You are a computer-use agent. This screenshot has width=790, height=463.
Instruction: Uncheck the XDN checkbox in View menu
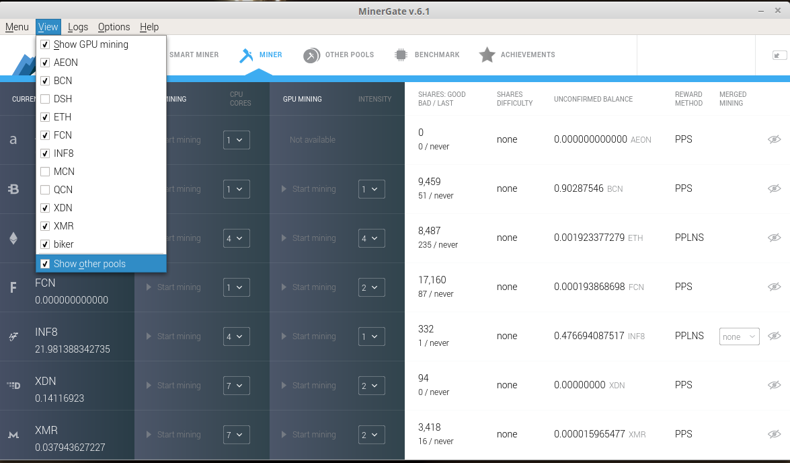click(45, 208)
